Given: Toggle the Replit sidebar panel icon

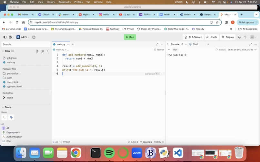Looking at the screenshot, I should pos(5,37).
